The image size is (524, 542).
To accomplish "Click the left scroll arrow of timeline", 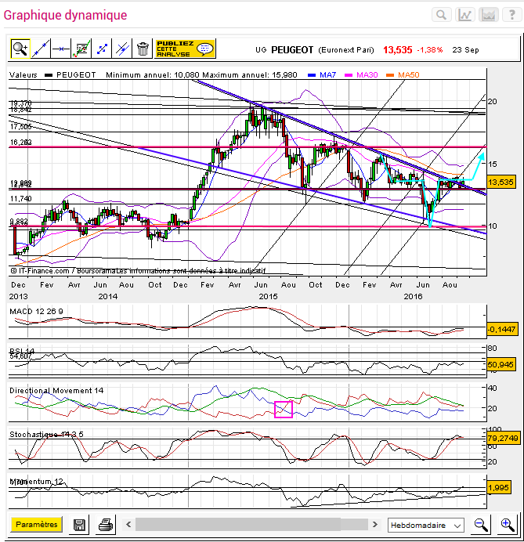I will tap(128, 525).
